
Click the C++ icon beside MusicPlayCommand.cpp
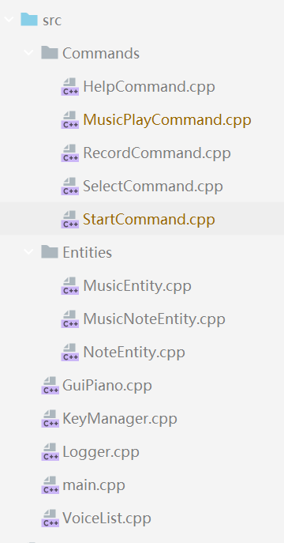click(x=69, y=120)
